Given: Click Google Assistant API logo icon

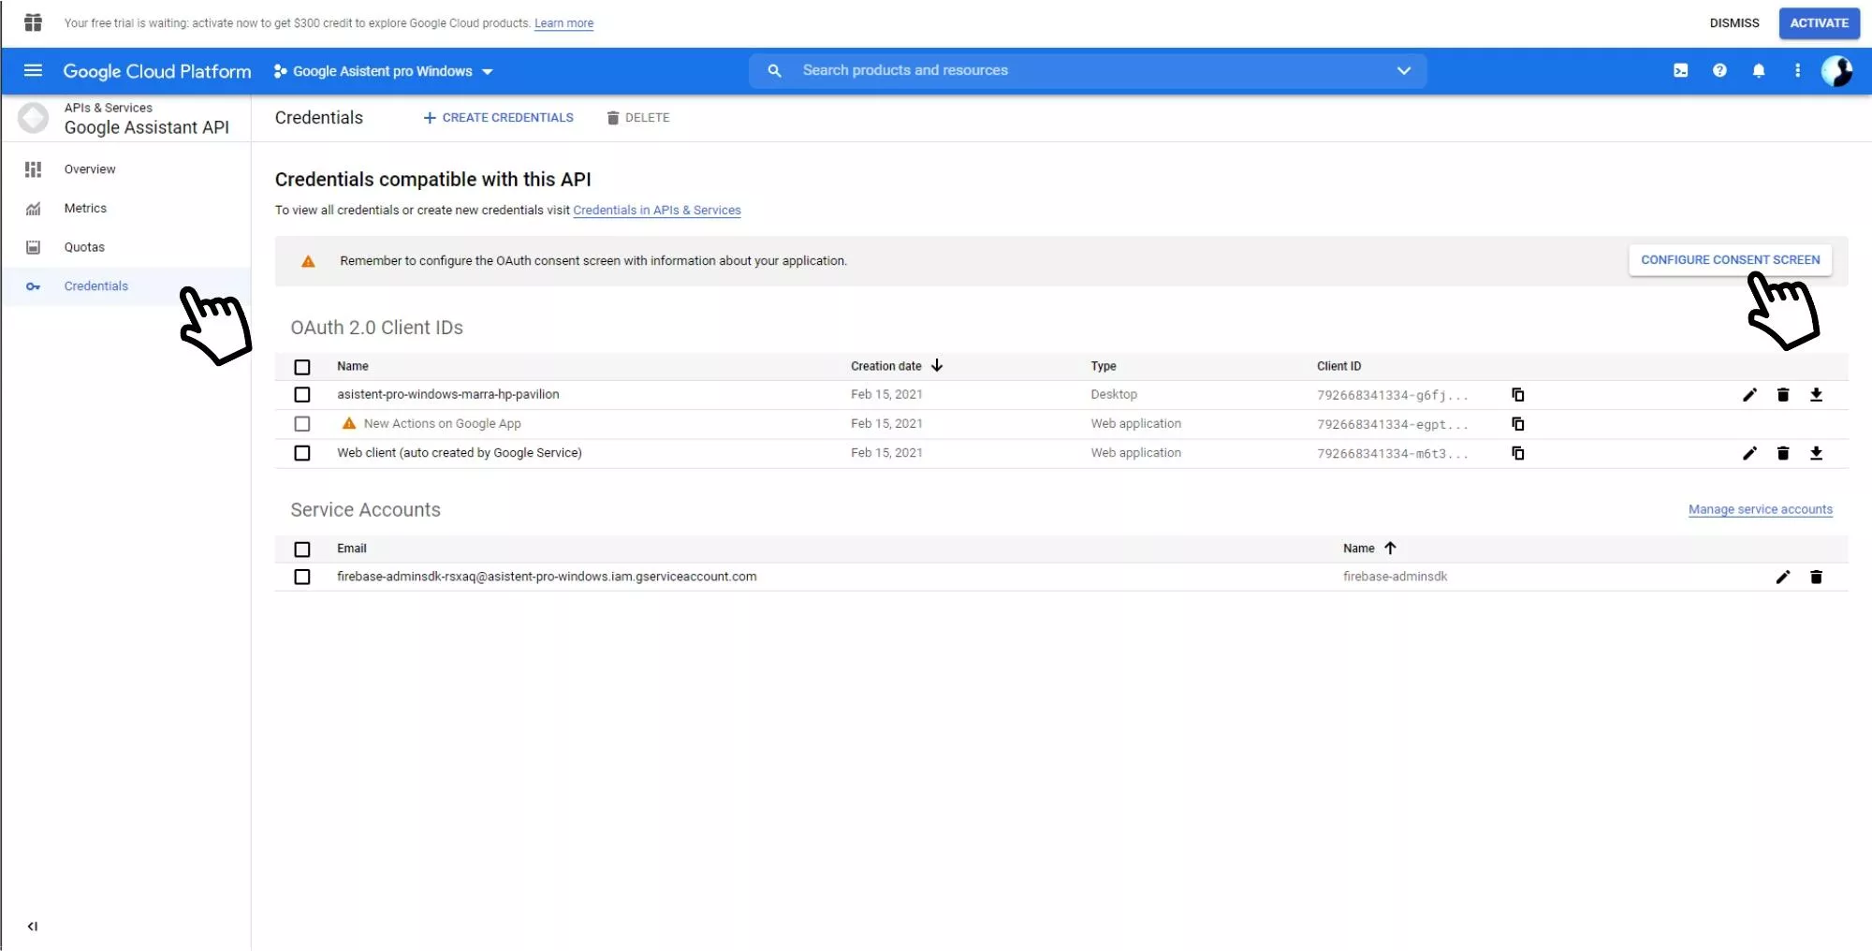Looking at the screenshot, I should click(34, 118).
